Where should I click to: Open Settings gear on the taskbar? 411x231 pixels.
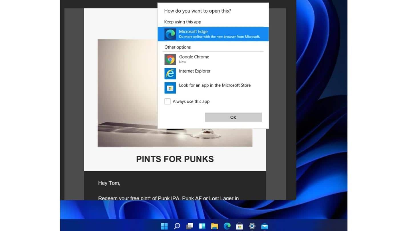[x=252, y=226]
